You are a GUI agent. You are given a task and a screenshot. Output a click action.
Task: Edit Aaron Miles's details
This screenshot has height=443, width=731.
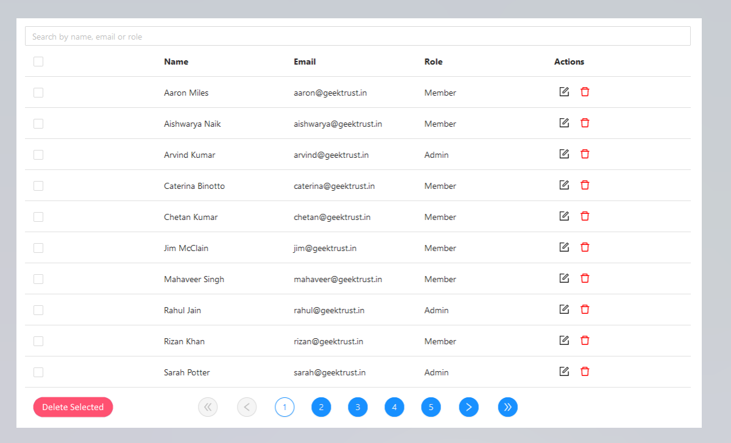(x=563, y=91)
